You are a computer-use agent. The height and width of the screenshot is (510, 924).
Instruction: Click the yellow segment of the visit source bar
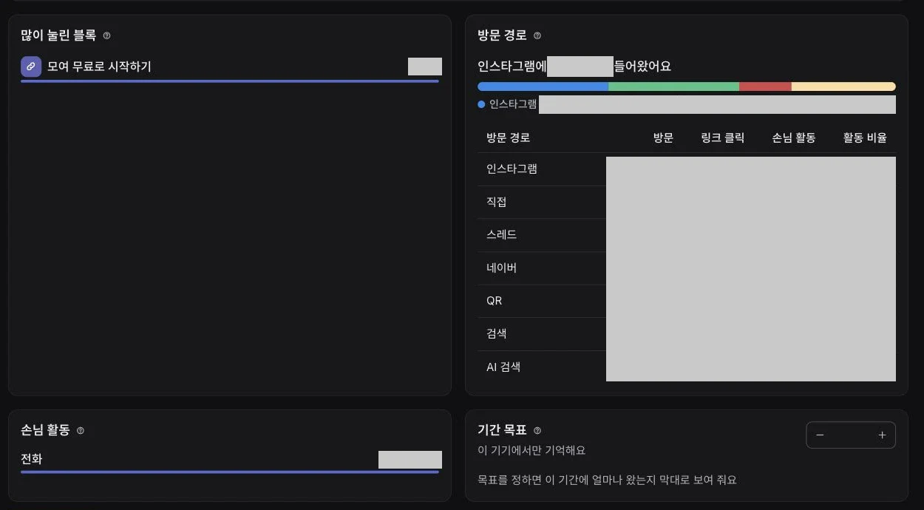click(x=843, y=86)
